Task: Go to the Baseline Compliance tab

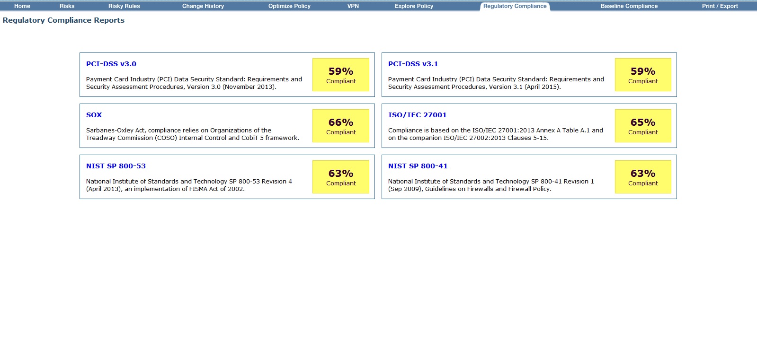Action: 629,6
